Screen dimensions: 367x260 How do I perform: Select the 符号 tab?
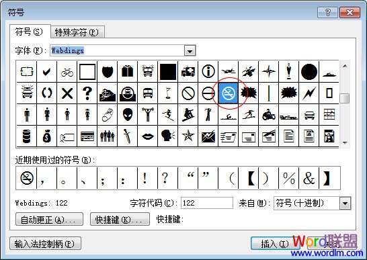(30, 32)
